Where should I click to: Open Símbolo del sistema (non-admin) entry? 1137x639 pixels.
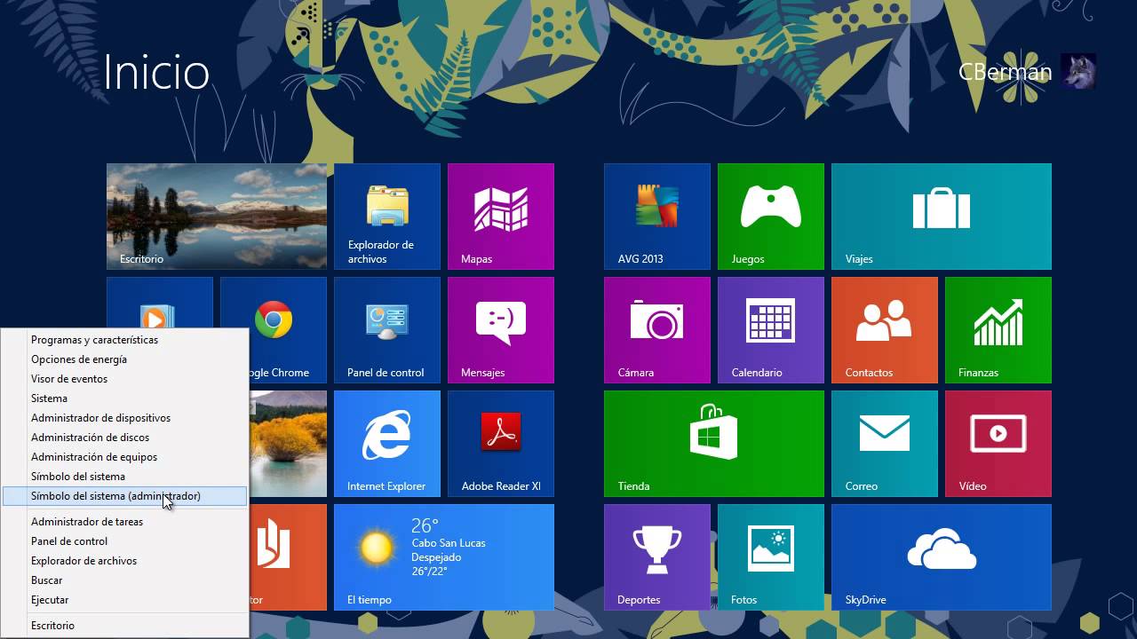(124, 477)
